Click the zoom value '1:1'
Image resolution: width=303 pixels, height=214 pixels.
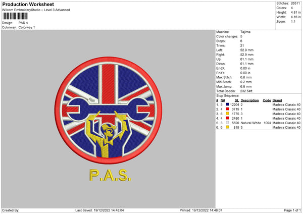(293, 21)
